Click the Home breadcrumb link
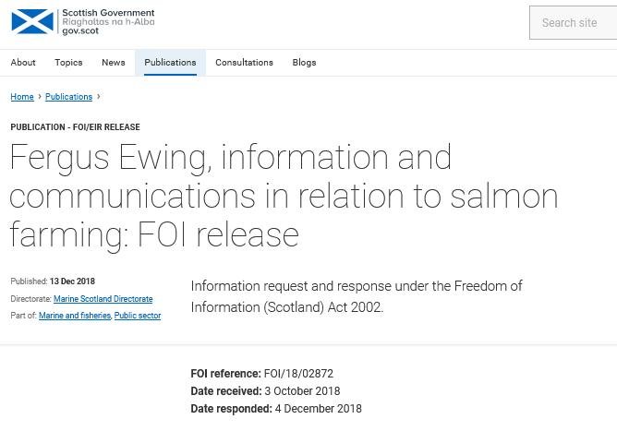The height and width of the screenshot is (431, 617). click(x=22, y=97)
